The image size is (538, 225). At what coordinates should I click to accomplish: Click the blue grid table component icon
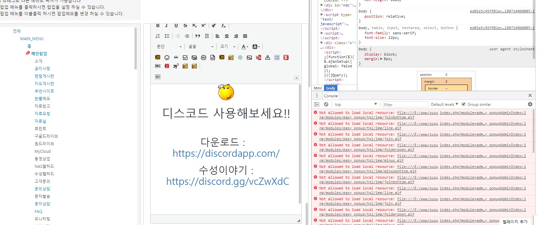[x=277, y=57]
